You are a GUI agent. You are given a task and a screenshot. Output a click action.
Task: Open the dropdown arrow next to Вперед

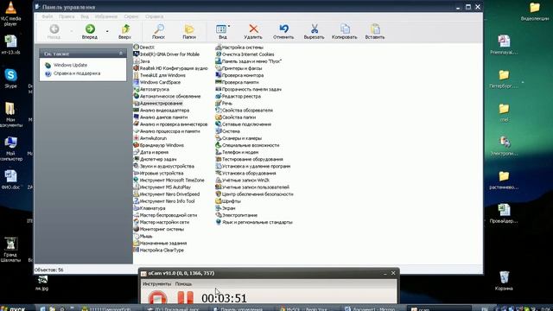point(107,31)
